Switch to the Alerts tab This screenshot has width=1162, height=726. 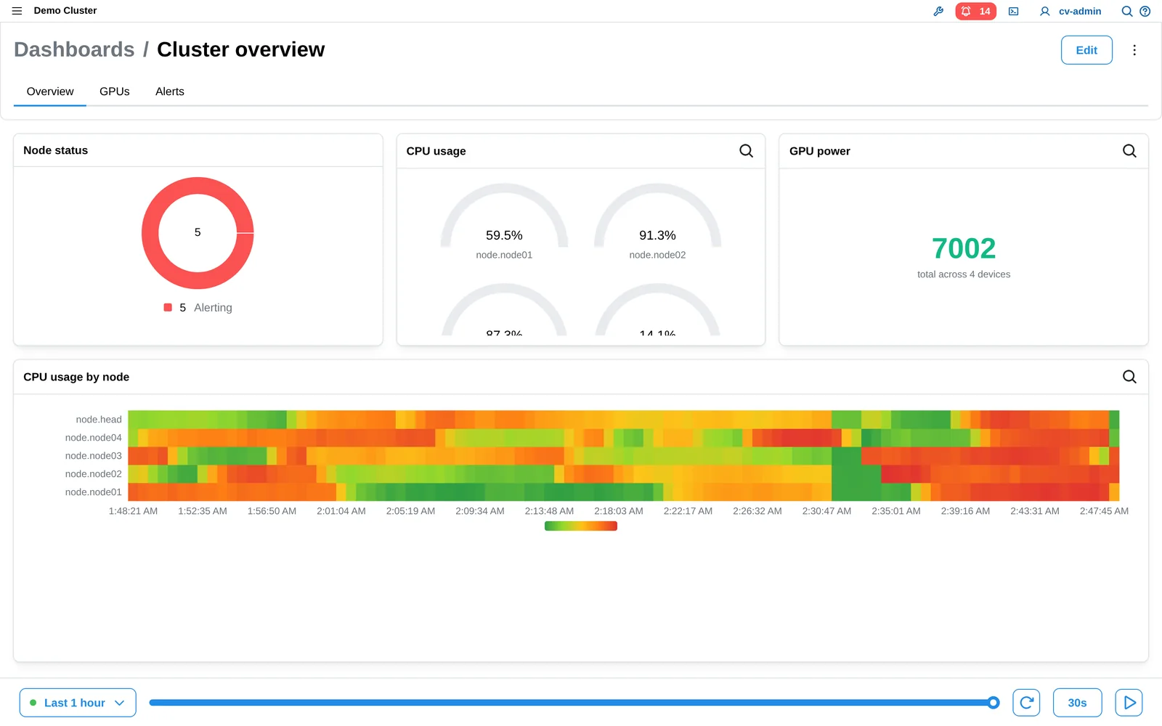click(x=170, y=91)
